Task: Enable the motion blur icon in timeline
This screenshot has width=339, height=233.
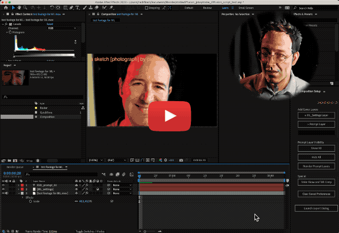Action: click(x=124, y=174)
